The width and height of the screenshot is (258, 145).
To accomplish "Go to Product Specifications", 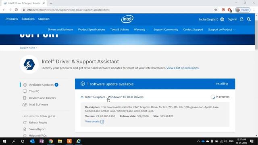I will coord(92,29).
